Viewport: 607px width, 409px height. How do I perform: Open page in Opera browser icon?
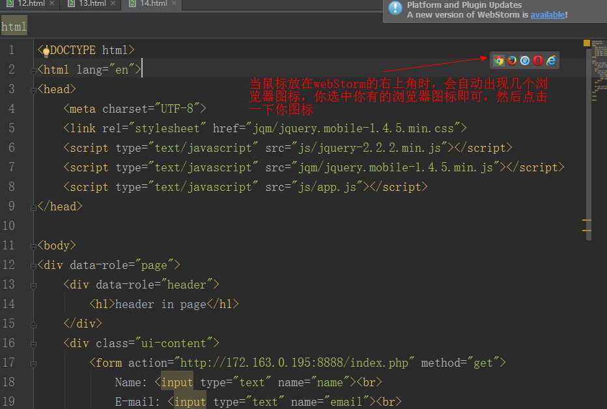pyautogui.click(x=538, y=61)
